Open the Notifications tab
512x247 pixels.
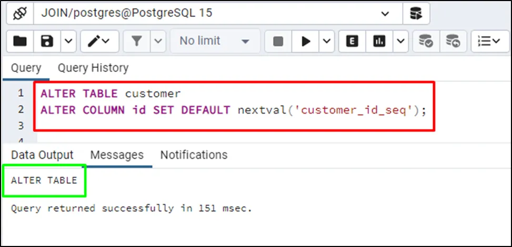[x=194, y=155]
